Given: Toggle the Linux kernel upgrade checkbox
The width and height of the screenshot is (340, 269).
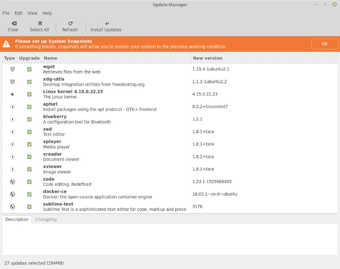Looking at the screenshot, I should pyautogui.click(x=29, y=94).
